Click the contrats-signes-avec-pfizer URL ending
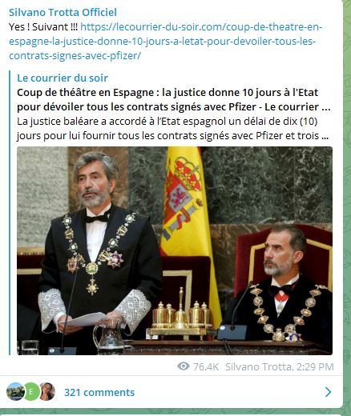 tap(75, 56)
